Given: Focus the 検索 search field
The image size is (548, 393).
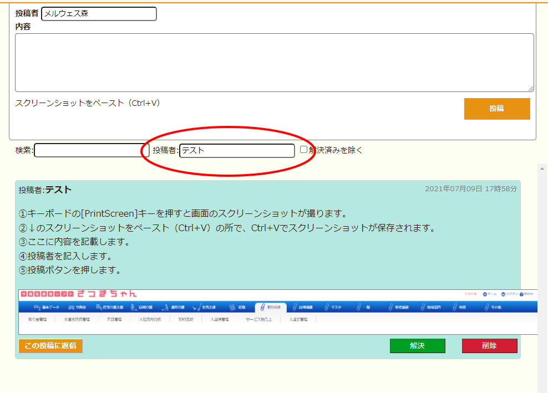Looking at the screenshot, I should [x=92, y=150].
